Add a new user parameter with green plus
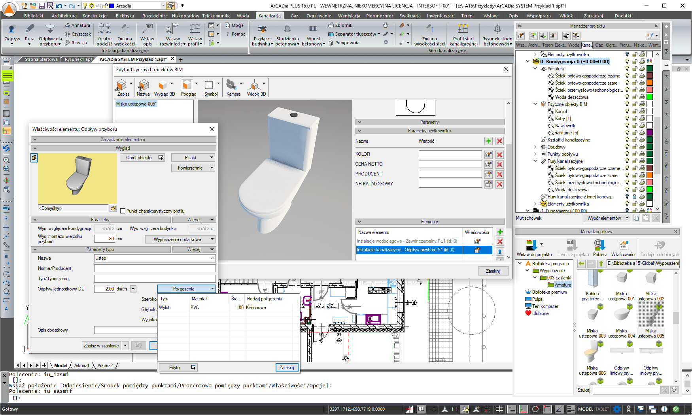 488,141
